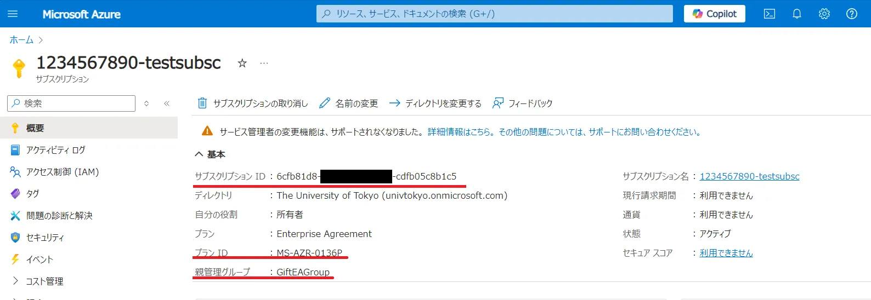This screenshot has width=871, height=300.
Task: Click the help question mark icon
Action: [x=852, y=14]
